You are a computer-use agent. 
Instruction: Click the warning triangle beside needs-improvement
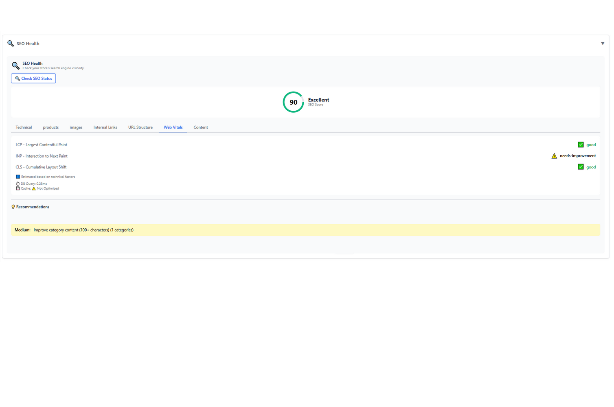(x=554, y=156)
